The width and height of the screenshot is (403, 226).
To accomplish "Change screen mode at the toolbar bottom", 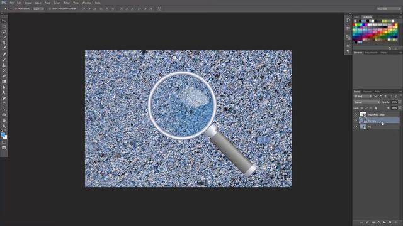I will pos(4,148).
